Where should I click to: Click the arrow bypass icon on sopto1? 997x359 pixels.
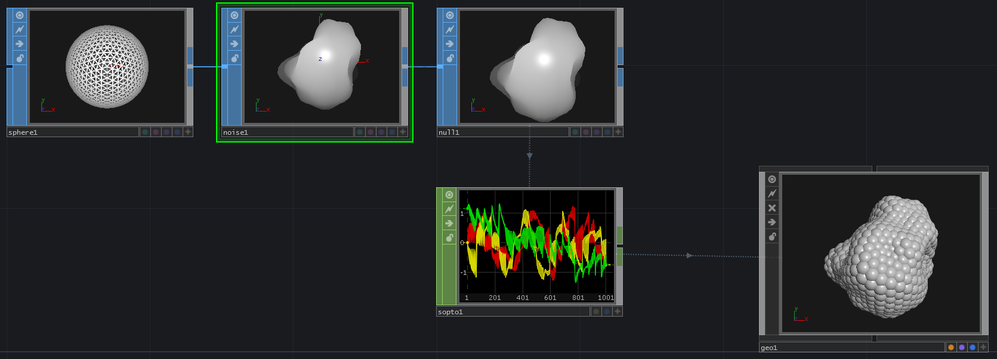tap(449, 223)
